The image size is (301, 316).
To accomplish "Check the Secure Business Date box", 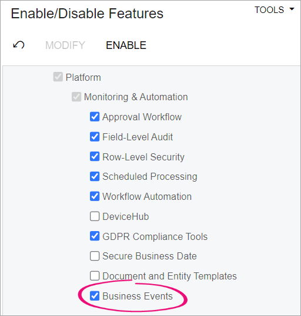I will tap(95, 256).
